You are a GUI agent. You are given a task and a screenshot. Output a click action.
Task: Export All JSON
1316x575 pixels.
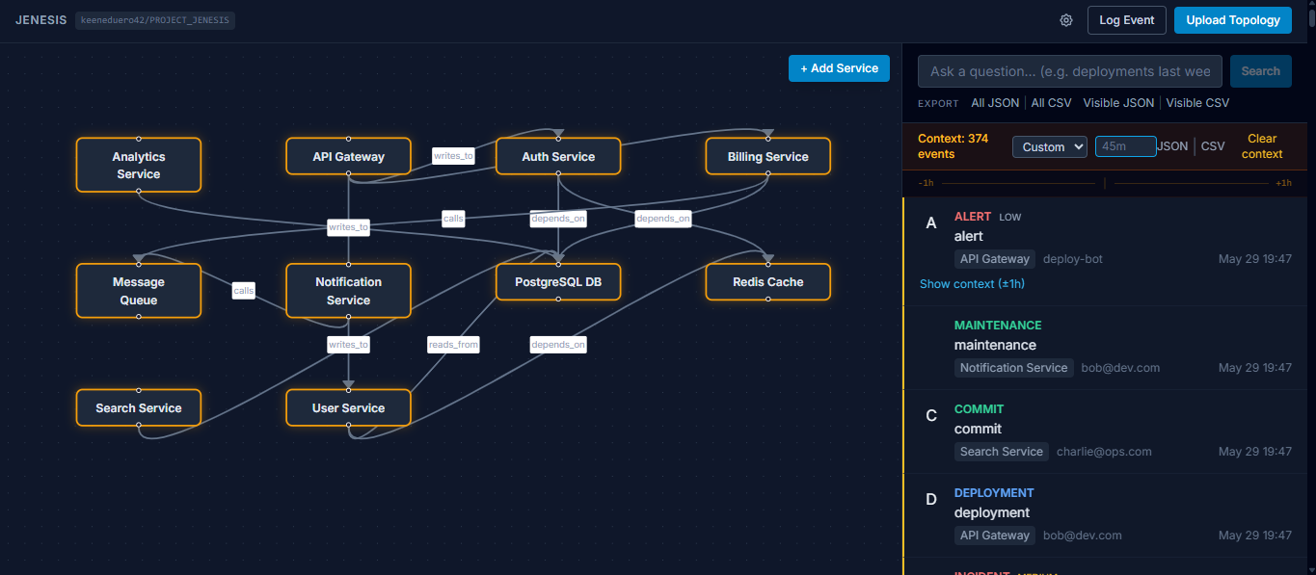point(995,103)
